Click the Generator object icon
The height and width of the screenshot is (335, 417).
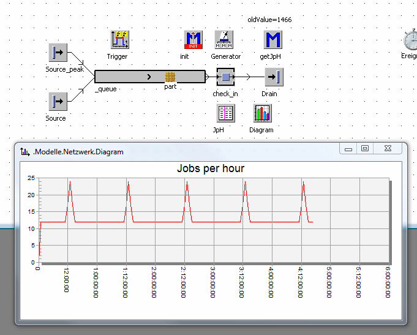tap(224, 40)
